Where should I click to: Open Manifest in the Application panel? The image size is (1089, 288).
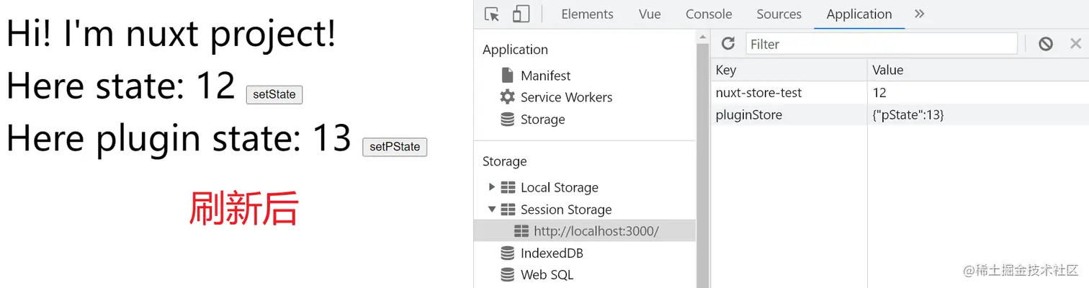tap(545, 76)
